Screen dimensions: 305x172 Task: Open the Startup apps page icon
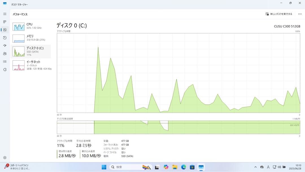[5, 46]
